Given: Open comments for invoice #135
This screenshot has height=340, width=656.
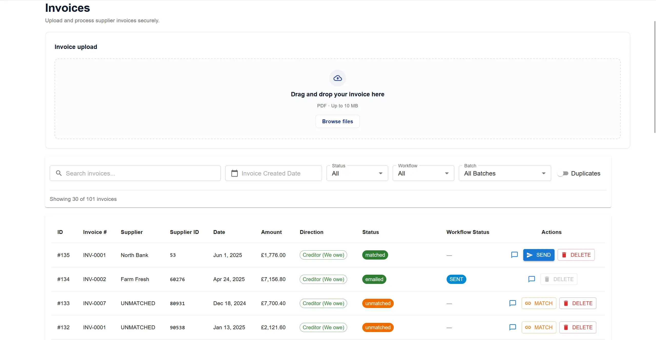Looking at the screenshot, I should (x=514, y=255).
